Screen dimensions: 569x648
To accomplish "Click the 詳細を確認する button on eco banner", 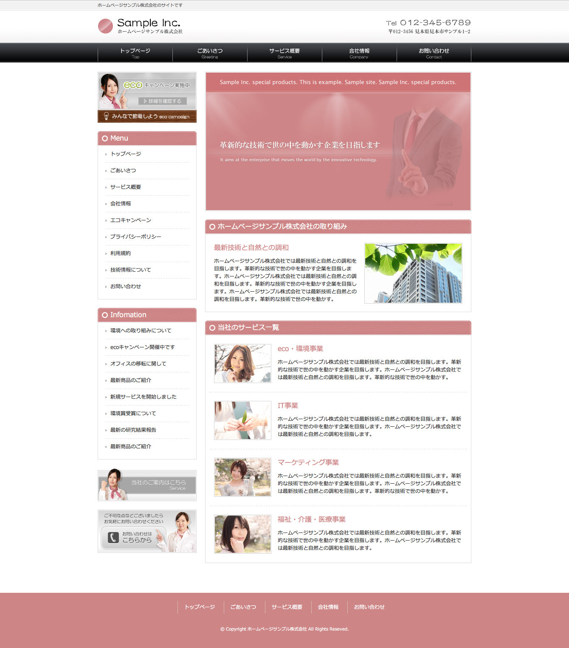I will coord(163,101).
